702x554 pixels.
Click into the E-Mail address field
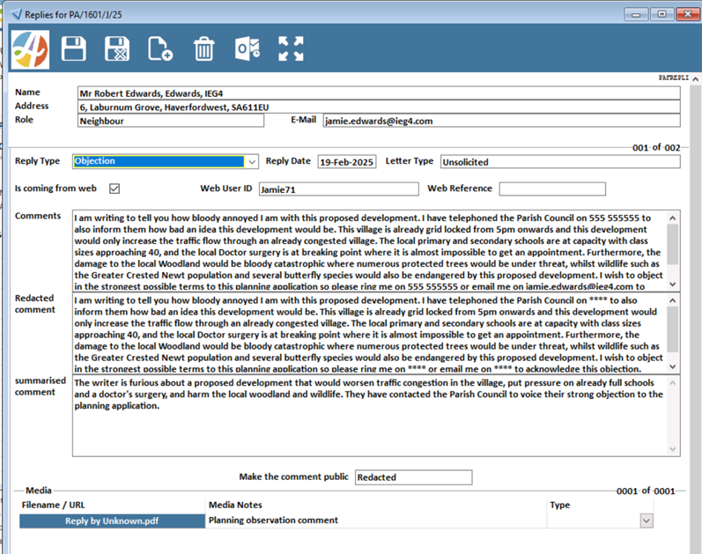[x=500, y=121]
